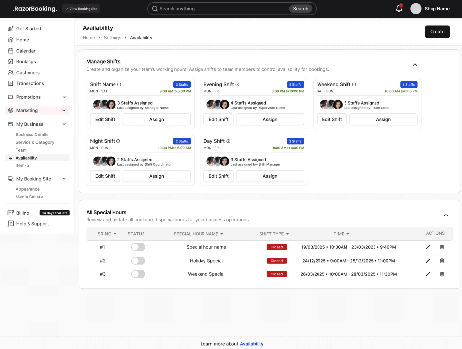Open the Team sidebar item

21,150
